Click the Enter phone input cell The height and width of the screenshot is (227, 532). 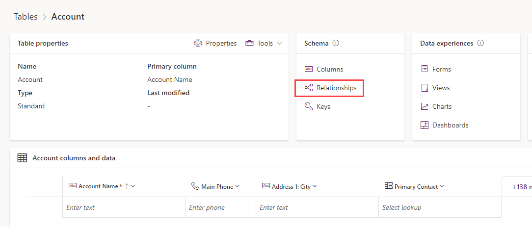220,207
